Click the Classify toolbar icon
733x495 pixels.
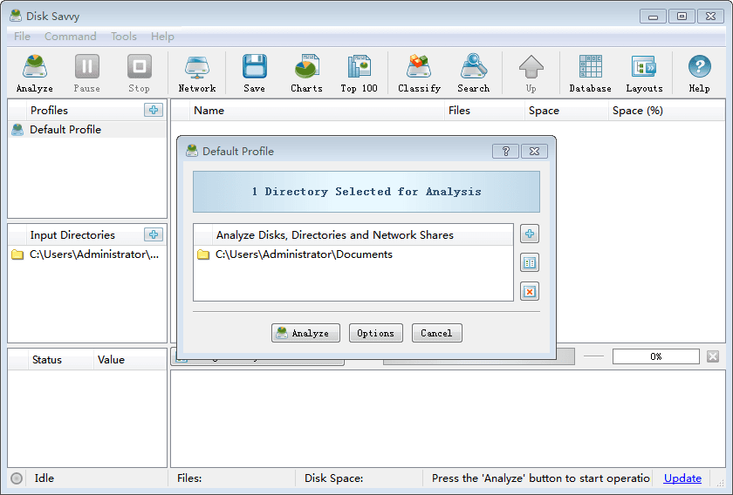click(x=420, y=73)
